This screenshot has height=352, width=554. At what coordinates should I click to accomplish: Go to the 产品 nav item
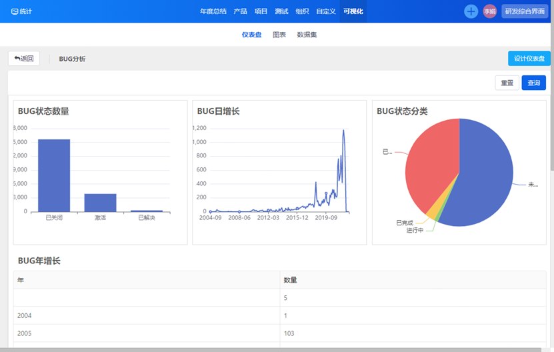point(240,11)
